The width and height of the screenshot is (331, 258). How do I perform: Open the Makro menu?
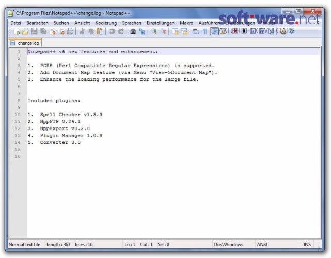tap(186, 23)
